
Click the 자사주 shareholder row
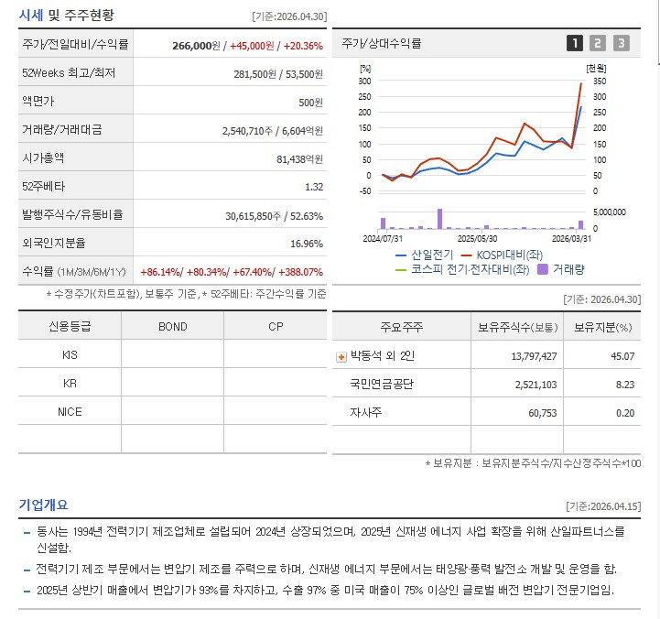[487, 412]
